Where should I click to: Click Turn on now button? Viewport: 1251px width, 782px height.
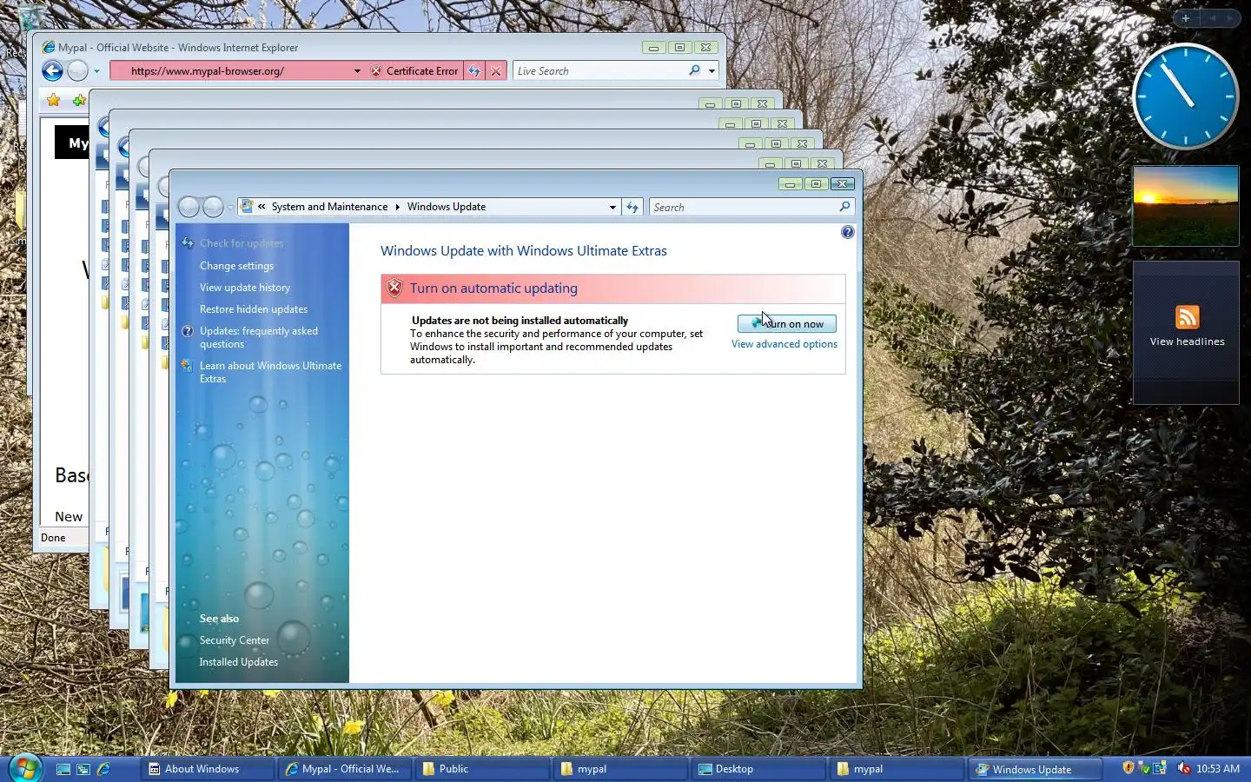coord(787,323)
